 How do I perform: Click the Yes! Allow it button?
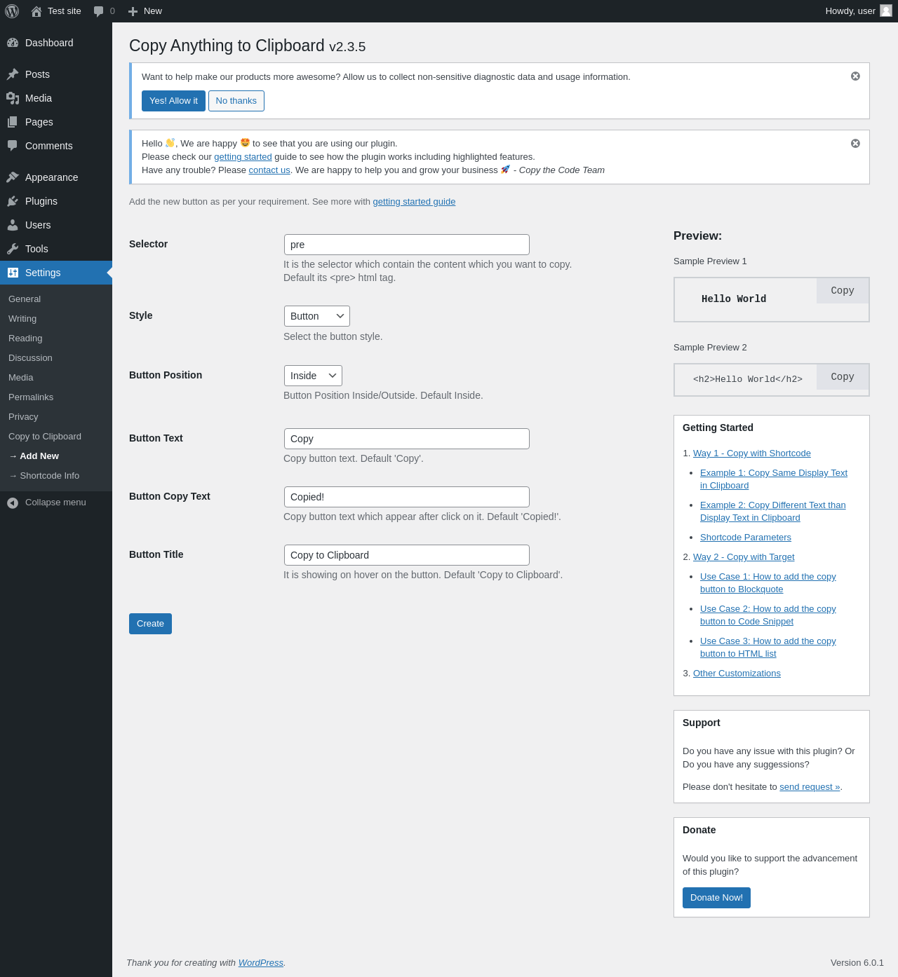173,101
